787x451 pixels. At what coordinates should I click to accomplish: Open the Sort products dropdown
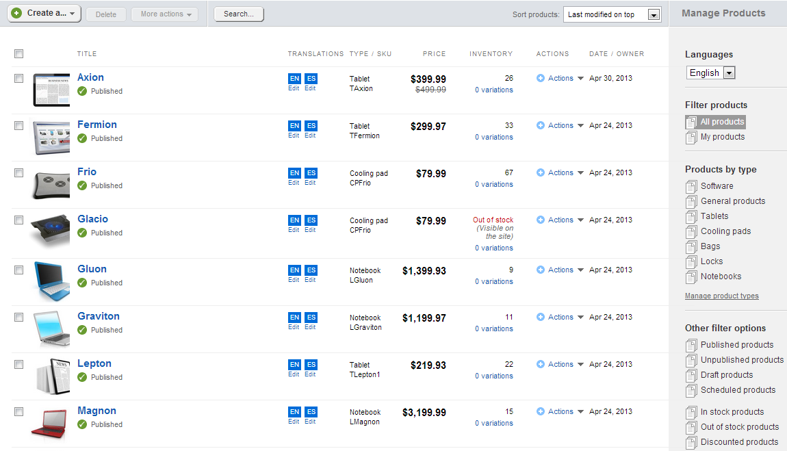654,15
